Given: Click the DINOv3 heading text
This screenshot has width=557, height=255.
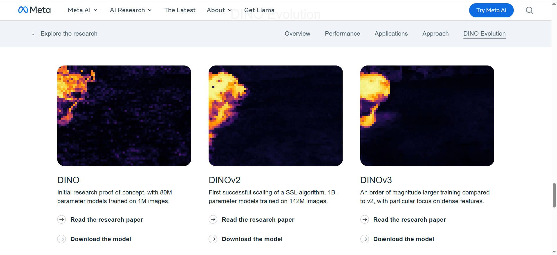Looking at the screenshot, I should tap(376, 180).
